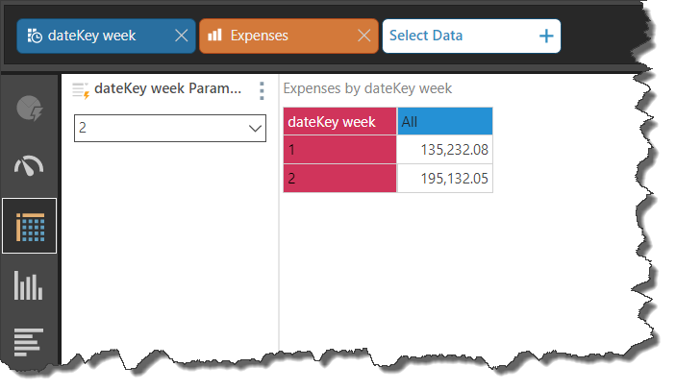Click the All column header
The height and width of the screenshot is (391, 676).
(x=444, y=122)
